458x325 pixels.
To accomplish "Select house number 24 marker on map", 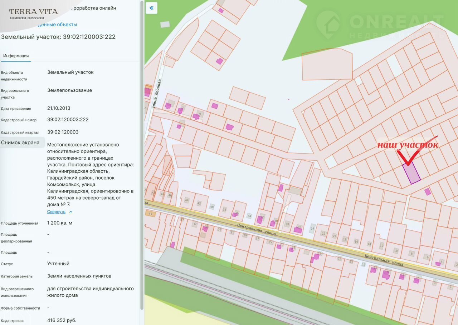I will [312, 229].
